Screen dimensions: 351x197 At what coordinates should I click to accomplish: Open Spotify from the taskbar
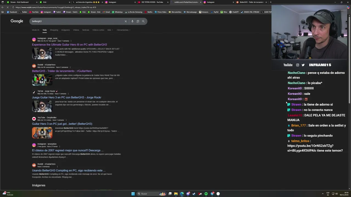pos(206,194)
